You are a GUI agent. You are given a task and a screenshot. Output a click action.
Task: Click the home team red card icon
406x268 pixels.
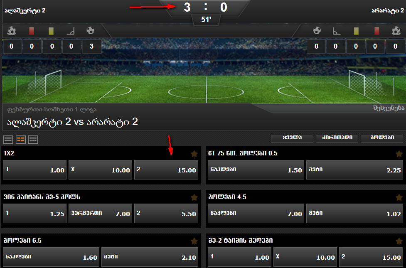pos(32,31)
